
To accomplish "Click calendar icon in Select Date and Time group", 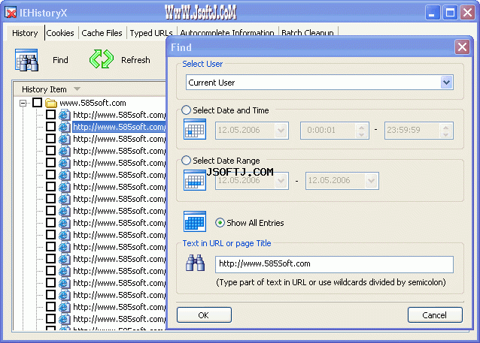I will (x=195, y=129).
